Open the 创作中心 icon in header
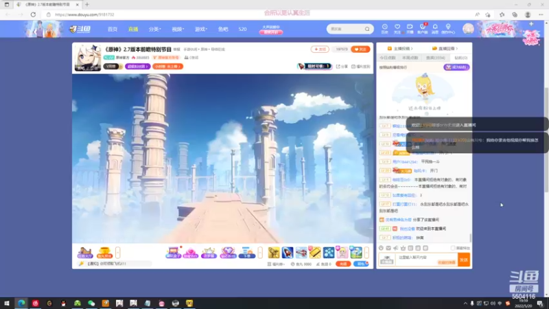549x309 pixels. (448, 29)
